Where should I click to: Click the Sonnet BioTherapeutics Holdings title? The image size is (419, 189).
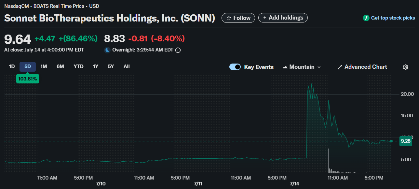(x=110, y=18)
